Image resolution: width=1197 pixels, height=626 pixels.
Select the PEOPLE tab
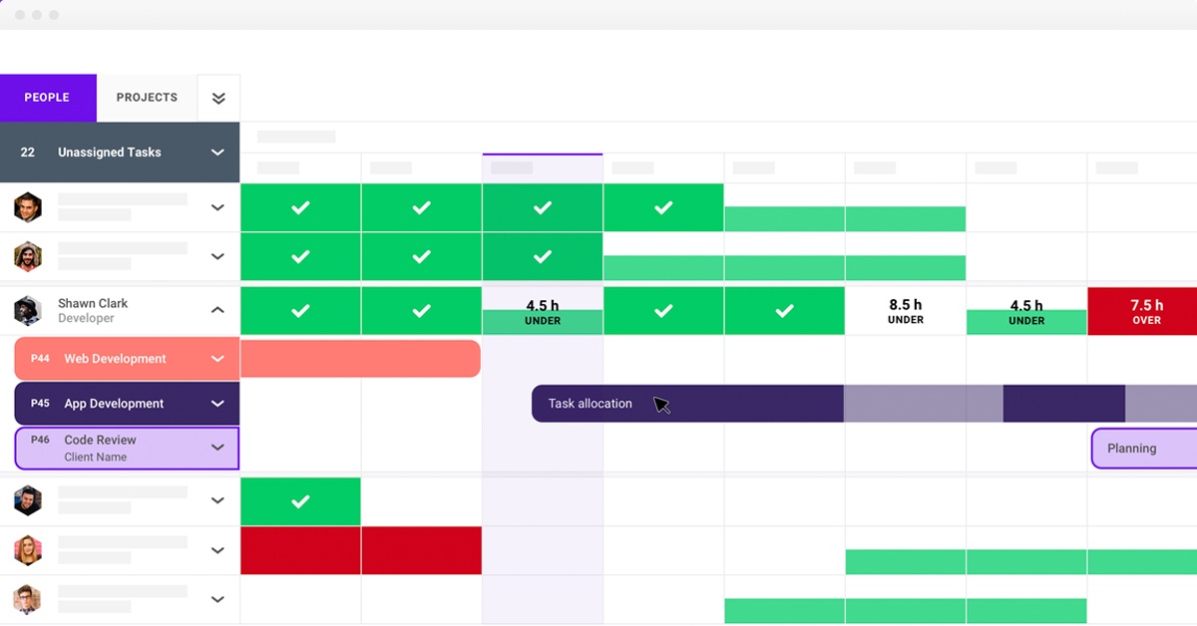[x=47, y=97]
